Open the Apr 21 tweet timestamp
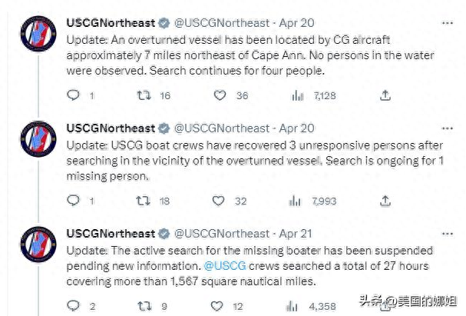466x316 pixels. 296,234
